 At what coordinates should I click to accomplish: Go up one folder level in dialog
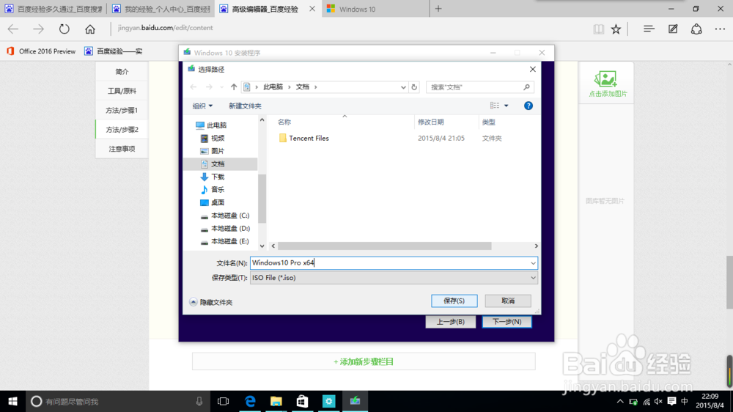(234, 87)
